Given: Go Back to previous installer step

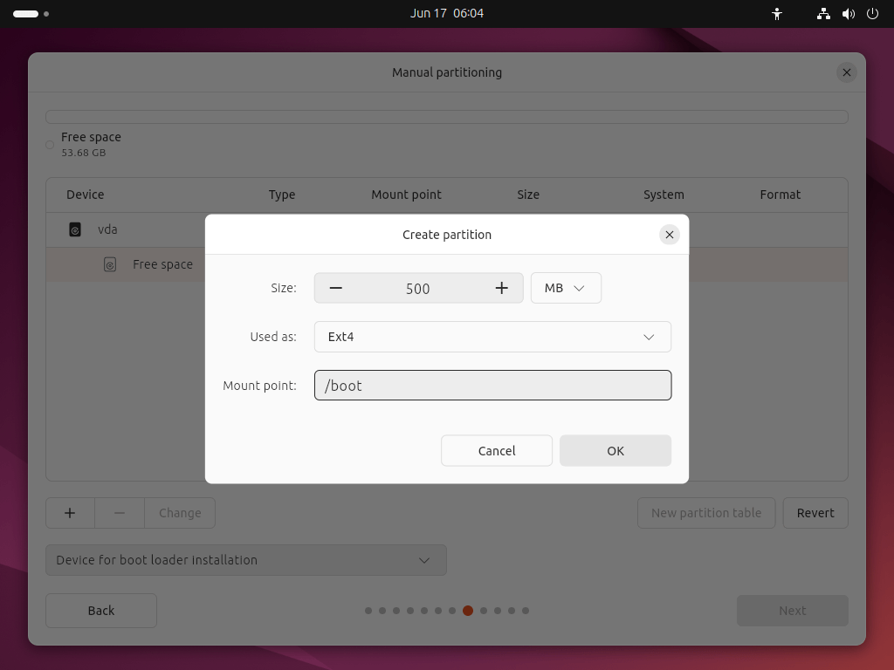Looking at the screenshot, I should point(101,611).
